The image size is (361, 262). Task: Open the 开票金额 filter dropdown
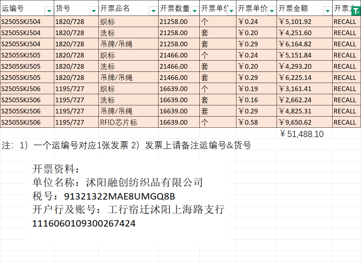tap(327, 11)
